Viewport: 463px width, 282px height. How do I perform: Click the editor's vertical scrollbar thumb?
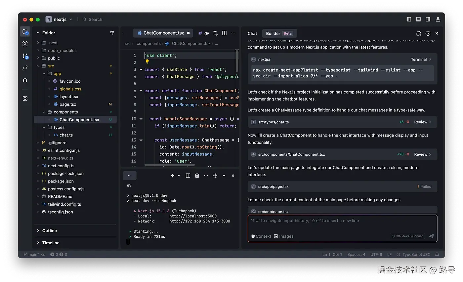[237, 60]
